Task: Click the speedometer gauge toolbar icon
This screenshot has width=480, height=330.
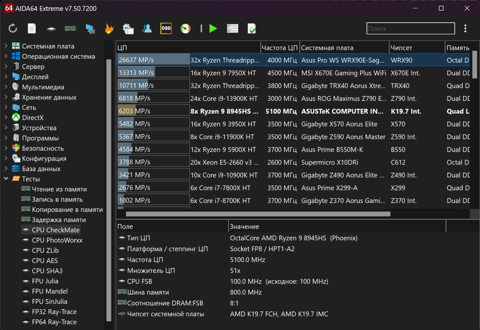Action: [x=185, y=28]
